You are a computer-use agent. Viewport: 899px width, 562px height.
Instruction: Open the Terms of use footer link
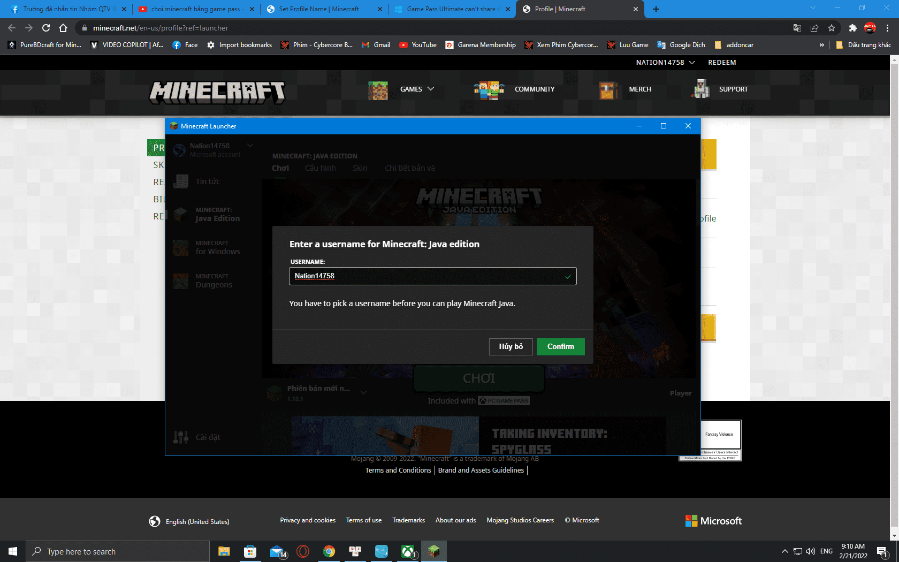click(364, 520)
